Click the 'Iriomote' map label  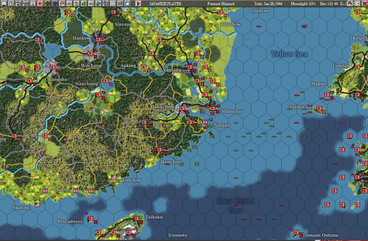pos(178,235)
